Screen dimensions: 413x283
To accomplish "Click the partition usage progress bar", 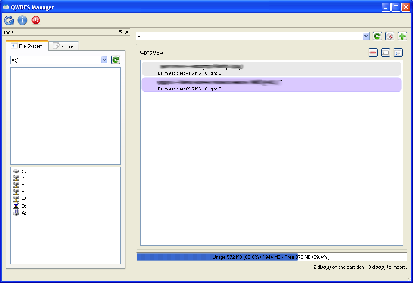I will [x=272, y=257].
